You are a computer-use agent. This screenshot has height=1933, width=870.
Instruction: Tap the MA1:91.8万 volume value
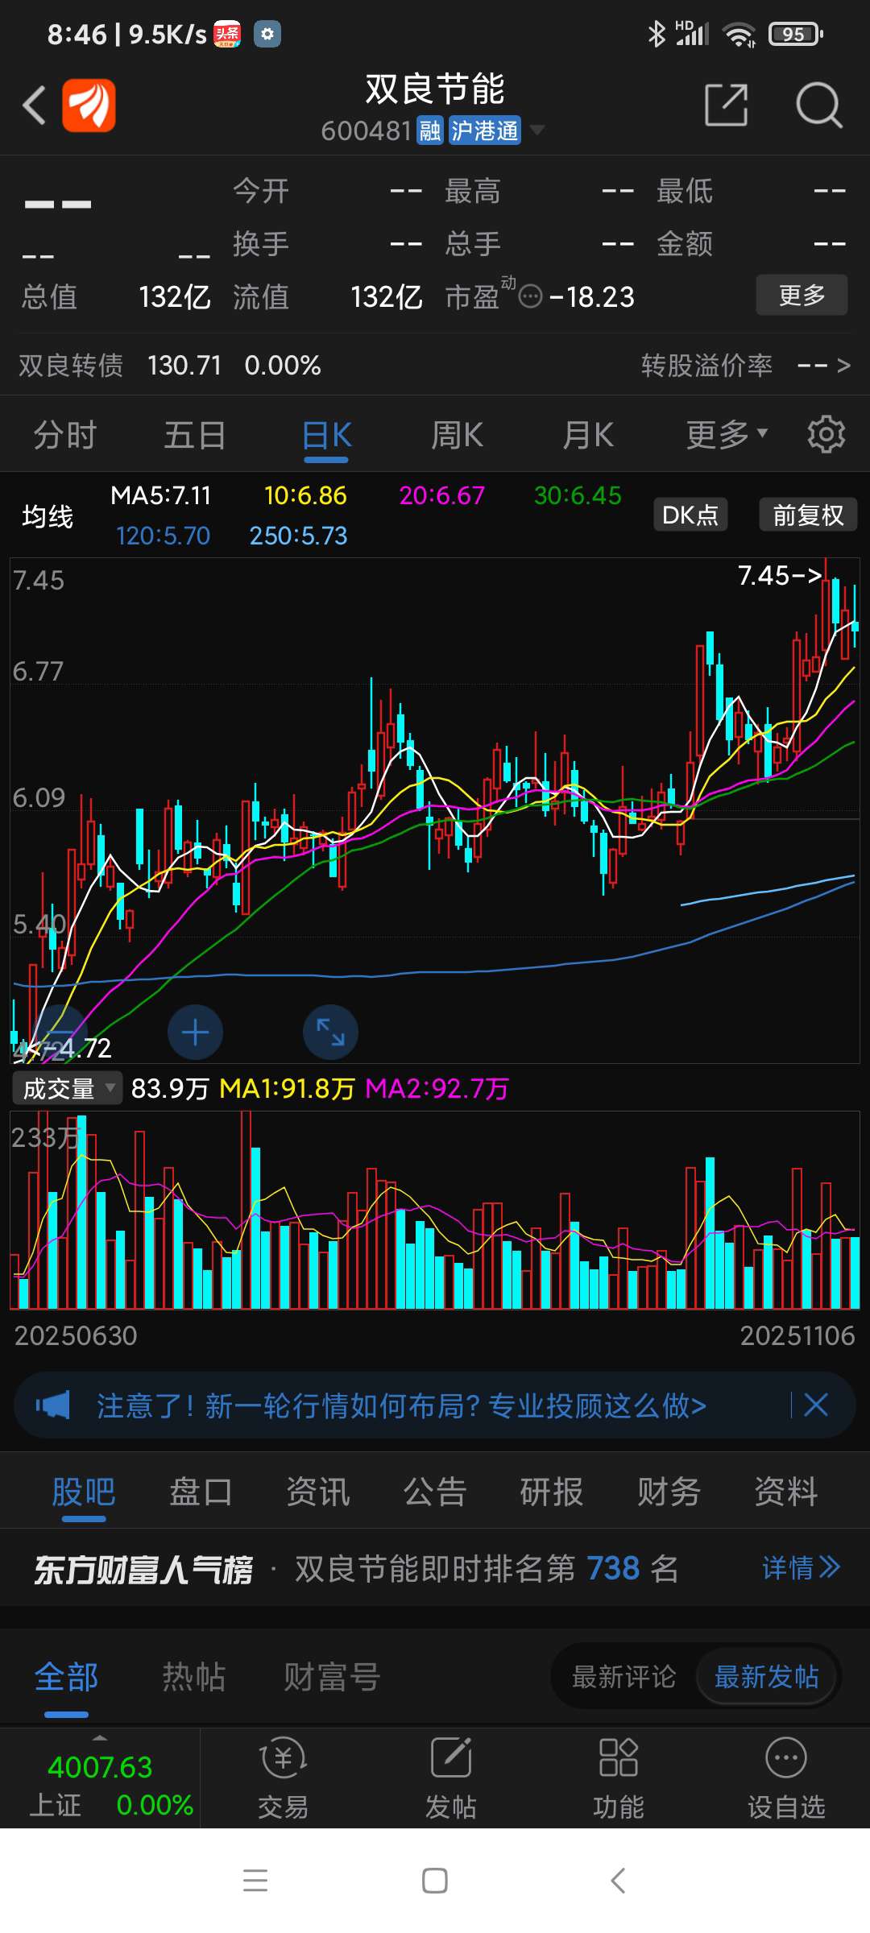(287, 1089)
